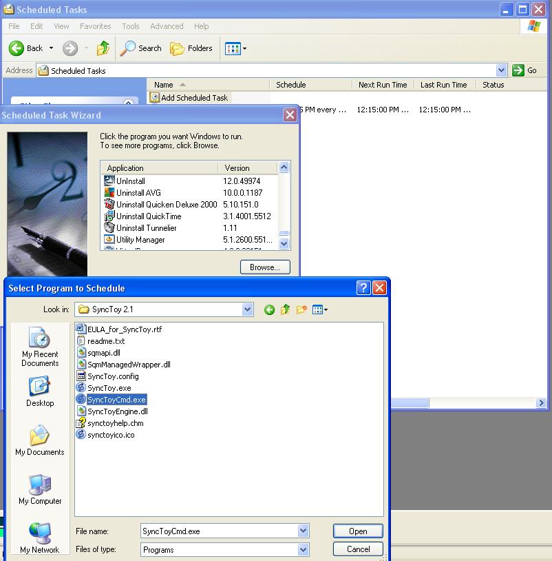Select the synctoyico.ico file
The width and height of the screenshot is (552, 561).
pos(106,435)
